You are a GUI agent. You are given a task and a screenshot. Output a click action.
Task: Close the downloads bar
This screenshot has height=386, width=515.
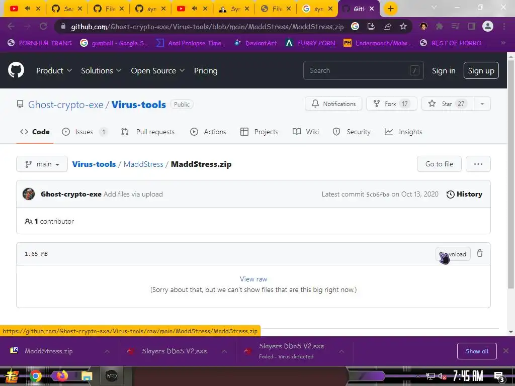[506, 351]
